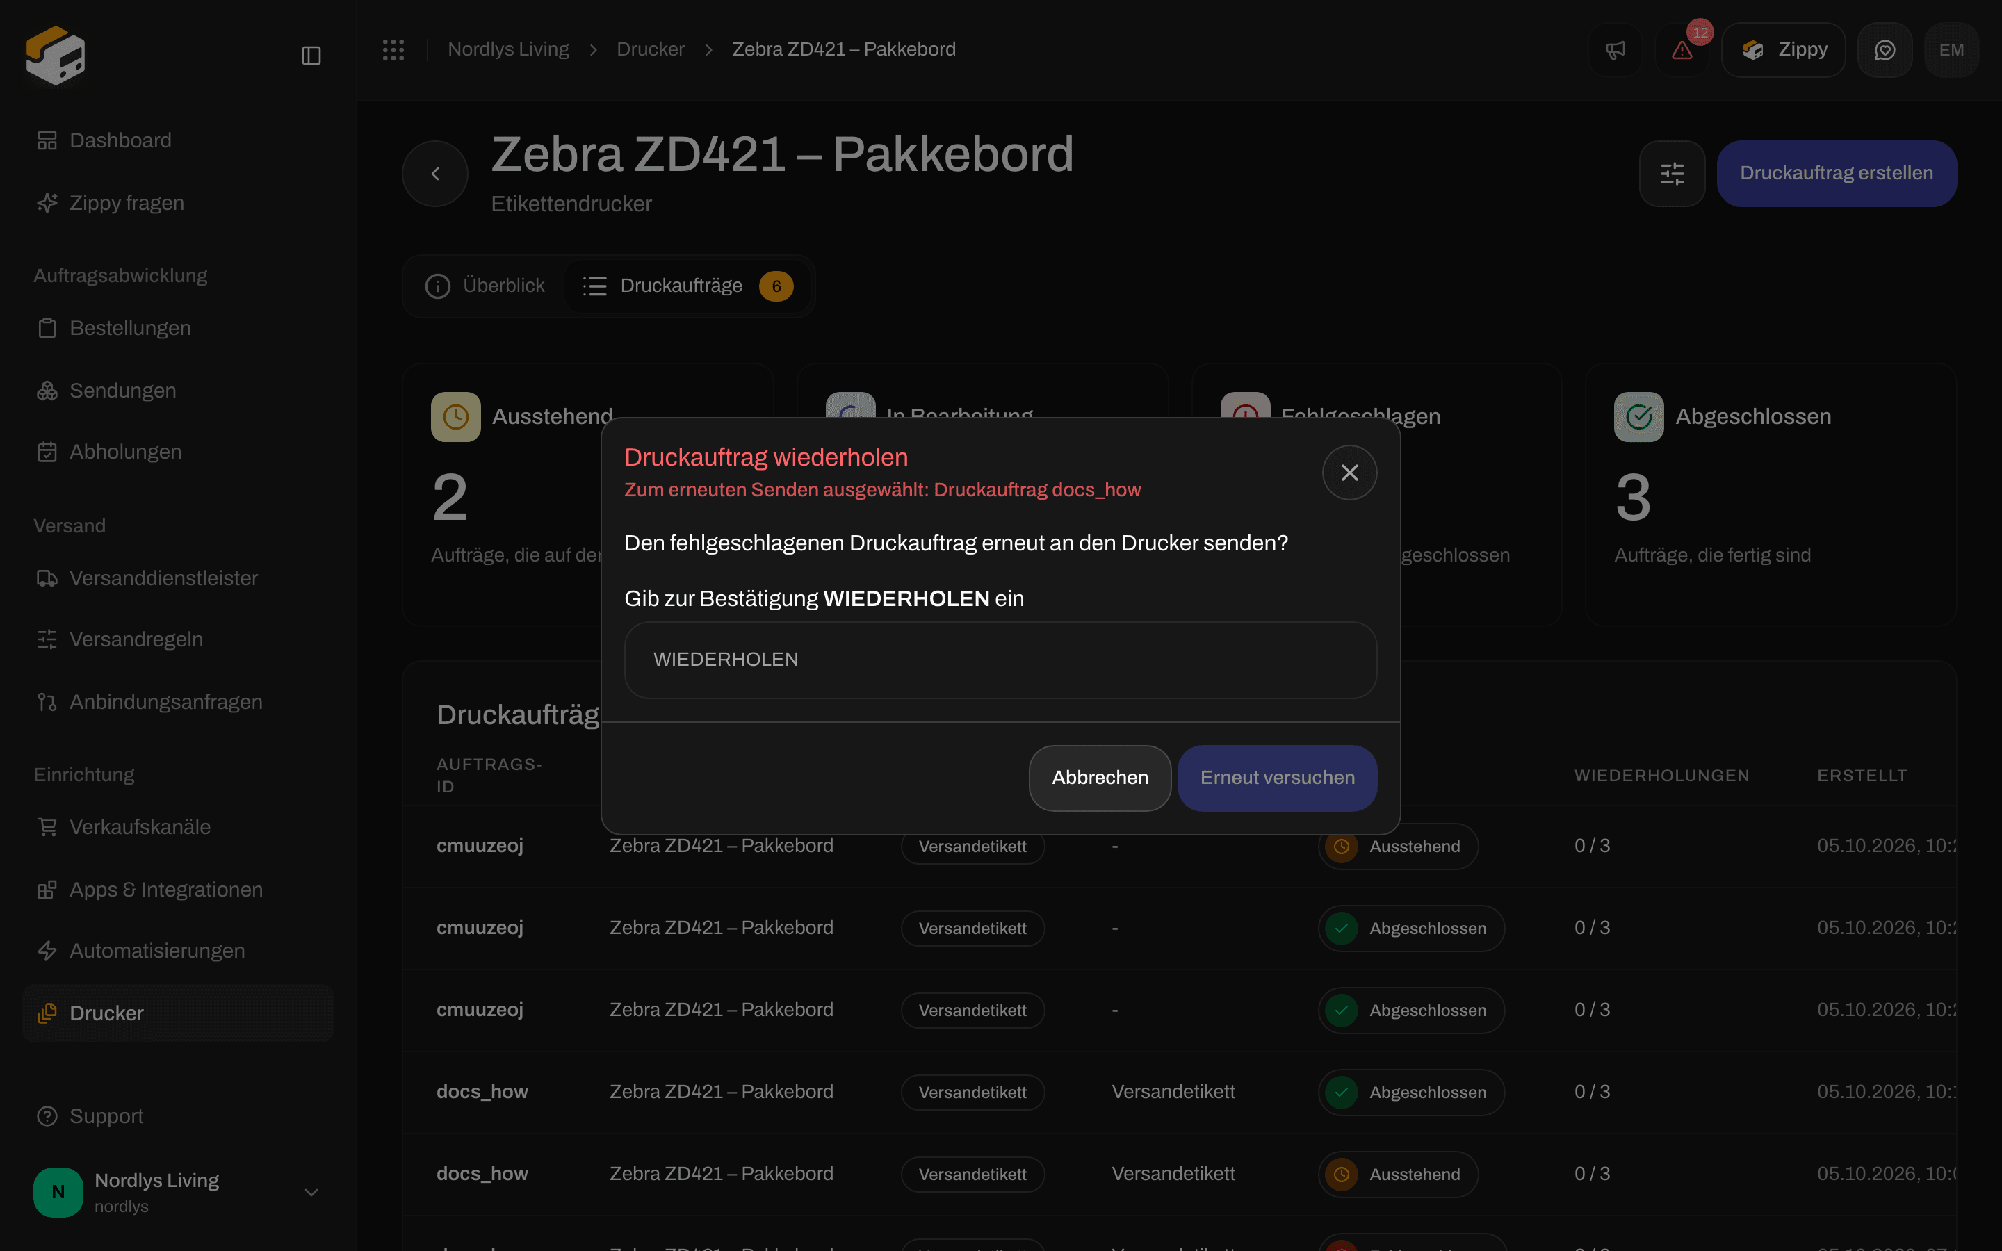The height and width of the screenshot is (1251, 2002).
Task: Open Anbindungsanfragen page
Action: coord(178,702)
